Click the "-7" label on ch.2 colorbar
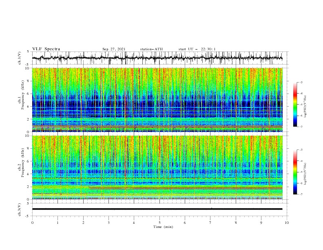This screenshot has width=323, height=250. click(301, 194)
